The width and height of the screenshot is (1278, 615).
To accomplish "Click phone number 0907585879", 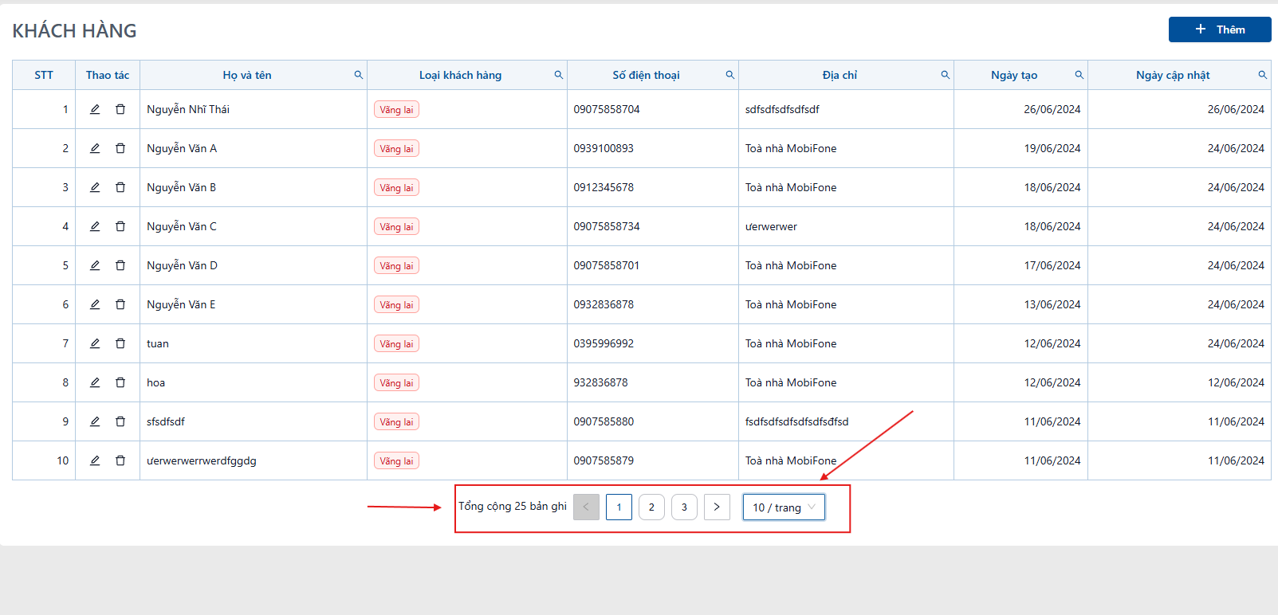I will pyautogui.click(x=604, y=460).
